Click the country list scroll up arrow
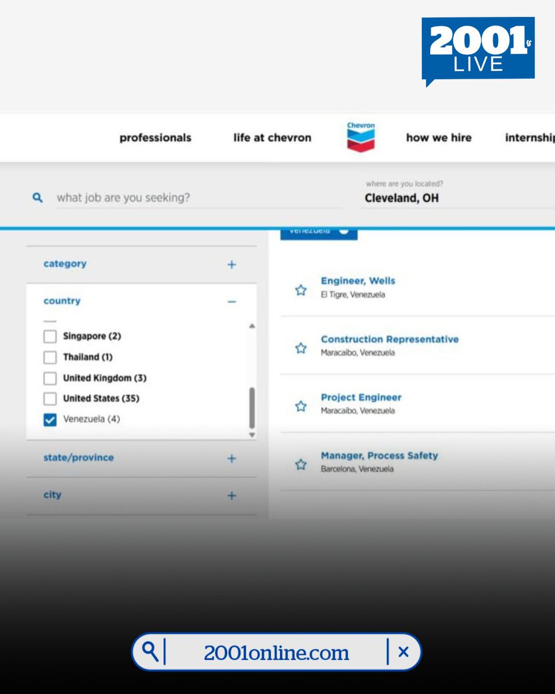 pyautogui.click(x=251, y=326)
